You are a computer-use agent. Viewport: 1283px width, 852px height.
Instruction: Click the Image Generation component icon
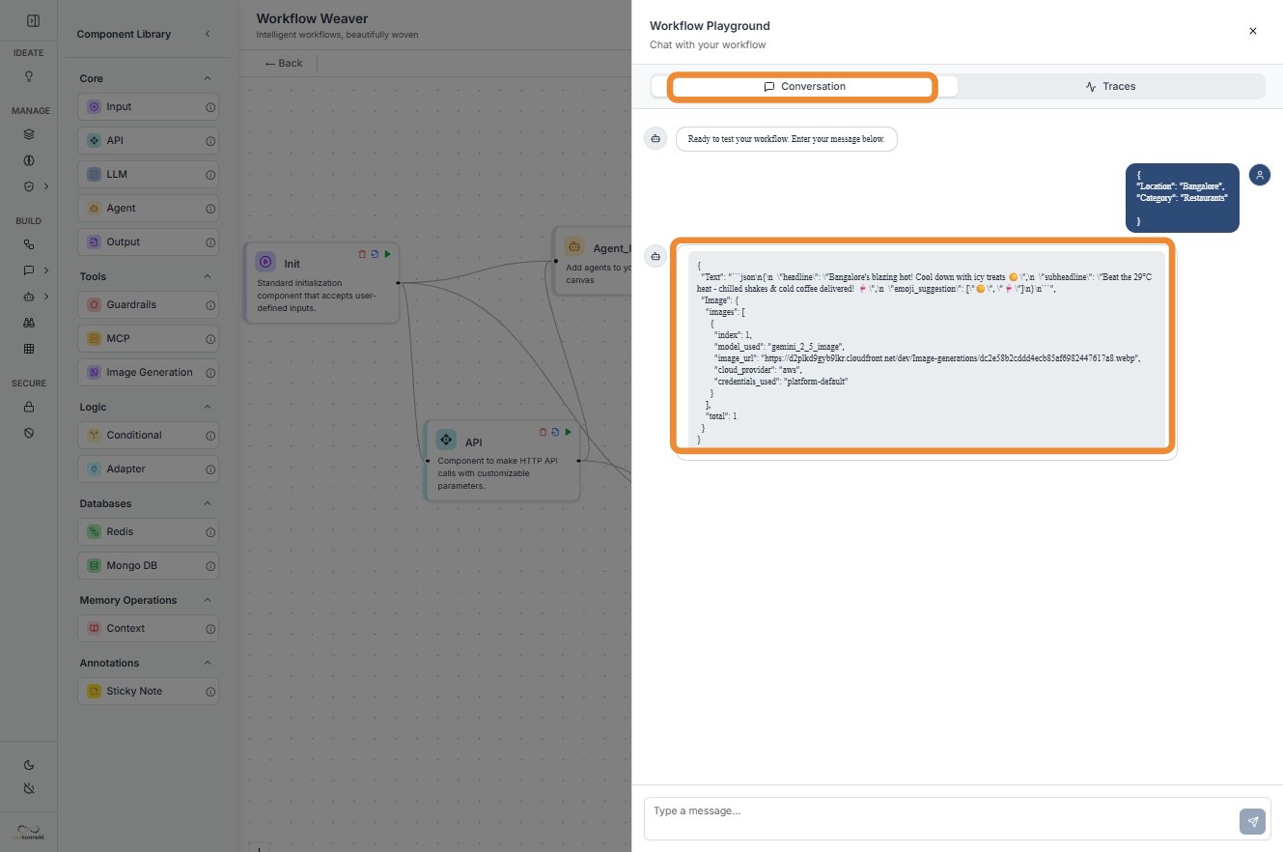click(x=94, y=372)
